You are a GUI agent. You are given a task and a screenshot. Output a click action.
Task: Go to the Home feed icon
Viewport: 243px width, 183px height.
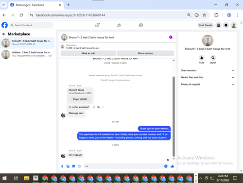coord(97,25)
